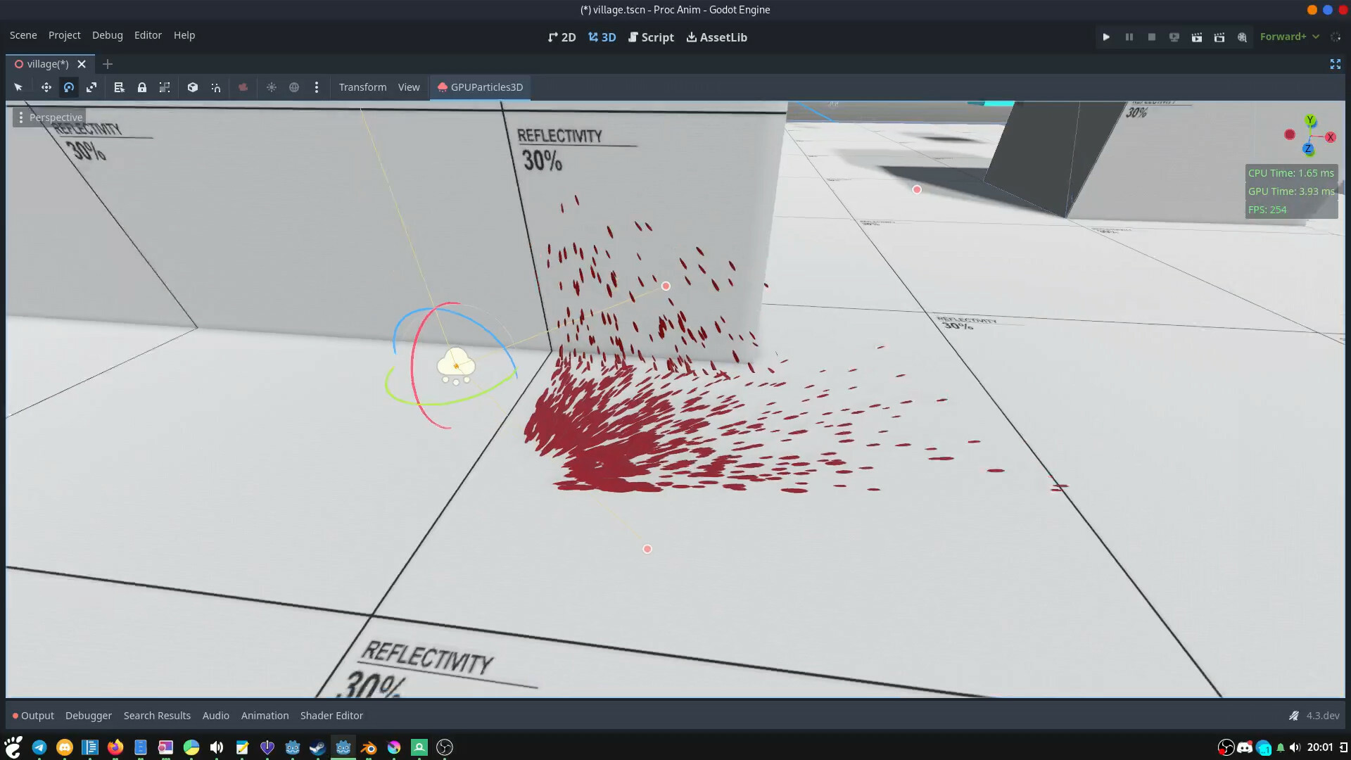The height and width of the screenshot is (760, 1351).
Task: Switch to the 3D workspace
Action: [x=602, y=37]
